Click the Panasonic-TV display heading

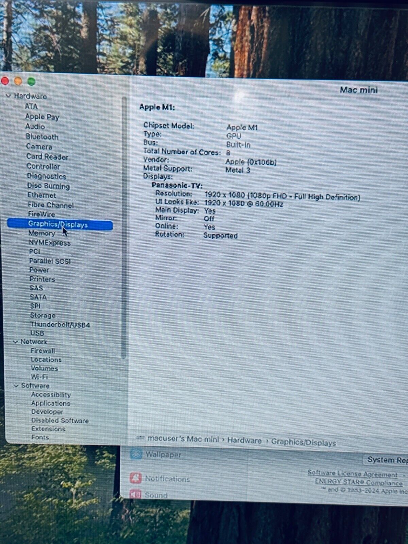[x=177, y=185]
